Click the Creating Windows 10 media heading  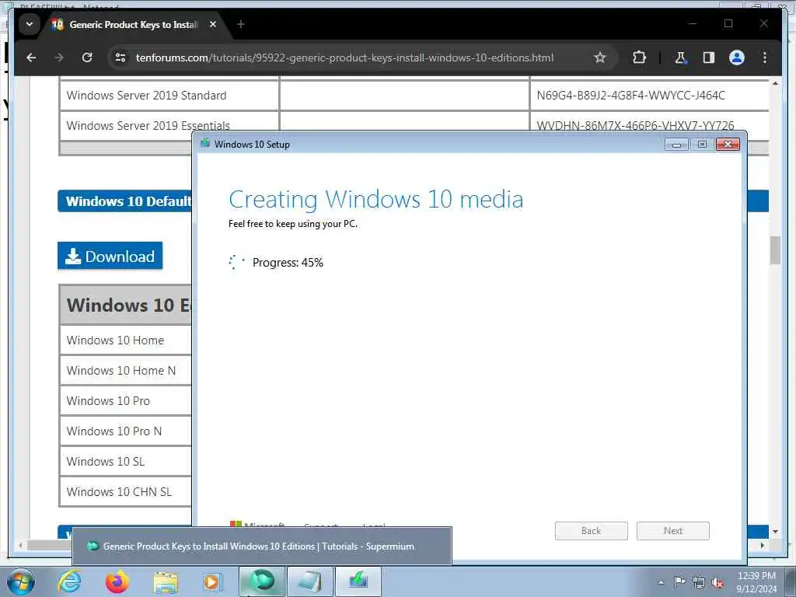click(x=375, y=200)
